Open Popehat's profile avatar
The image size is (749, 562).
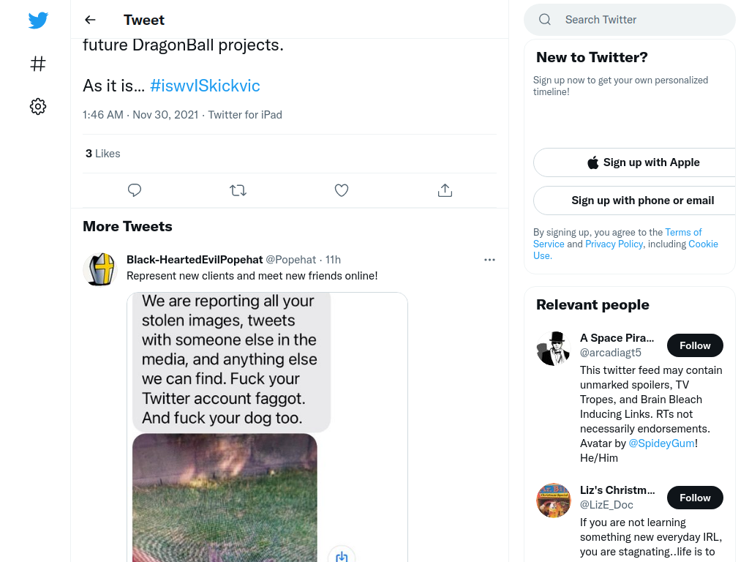point(100,269)
